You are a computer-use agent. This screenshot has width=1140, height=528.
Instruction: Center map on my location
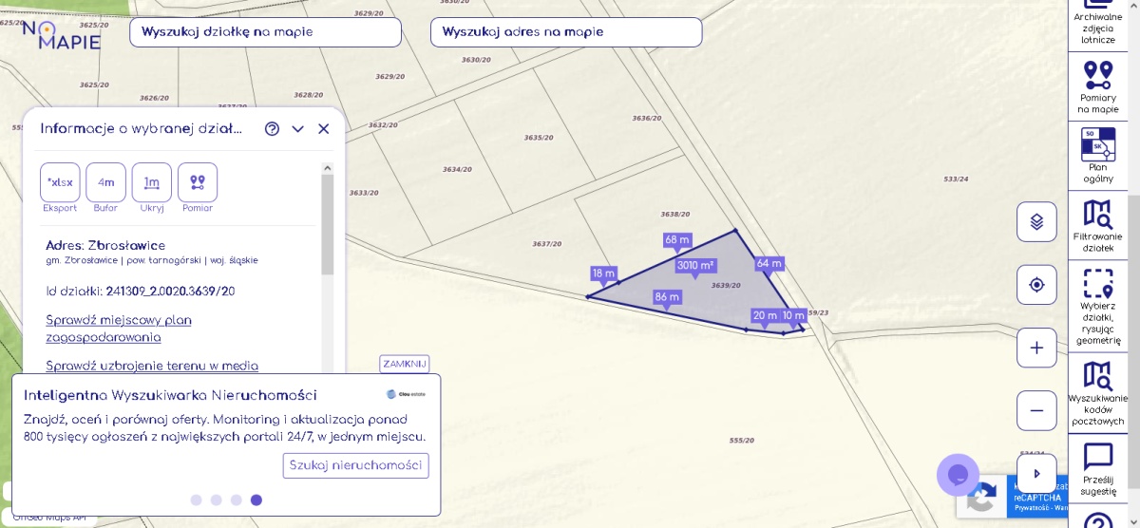coord(1036,285)
